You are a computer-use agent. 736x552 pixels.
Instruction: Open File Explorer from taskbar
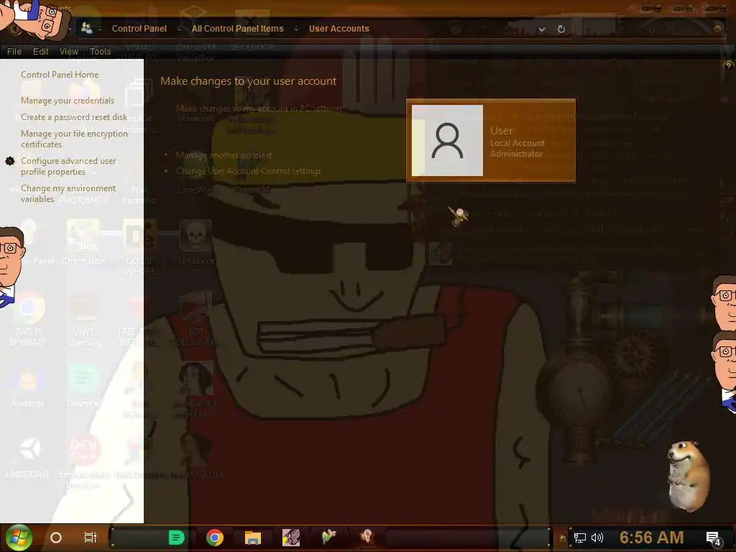(x=252, y=538)
